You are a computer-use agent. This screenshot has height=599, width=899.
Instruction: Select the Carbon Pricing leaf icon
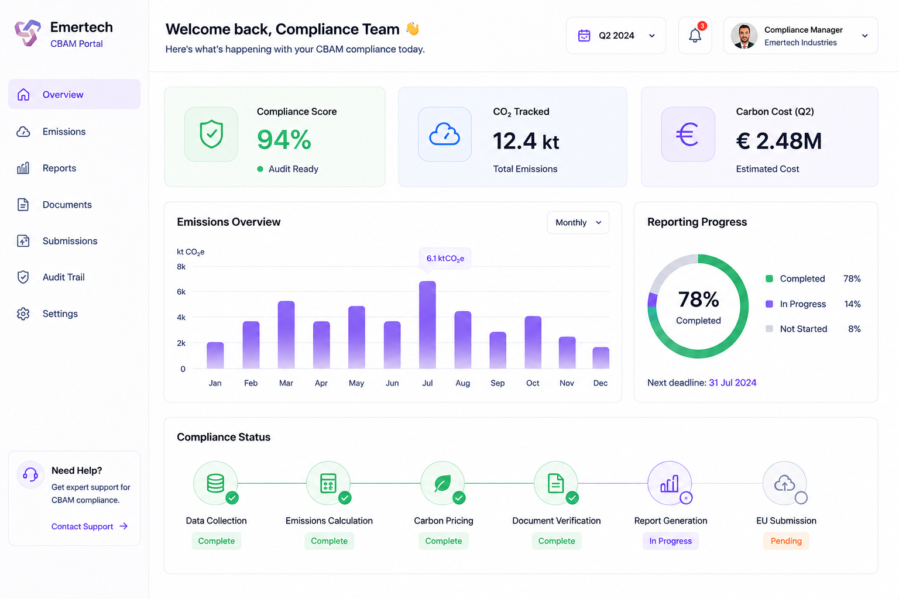[442, 483]
